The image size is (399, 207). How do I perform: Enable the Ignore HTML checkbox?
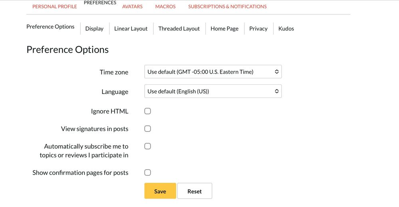(x=147, y=111)
